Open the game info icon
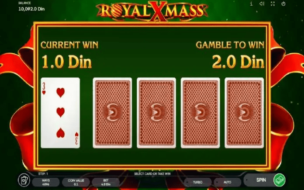Image resolution: width=304 pixels, height=190 pixels. 251,3
